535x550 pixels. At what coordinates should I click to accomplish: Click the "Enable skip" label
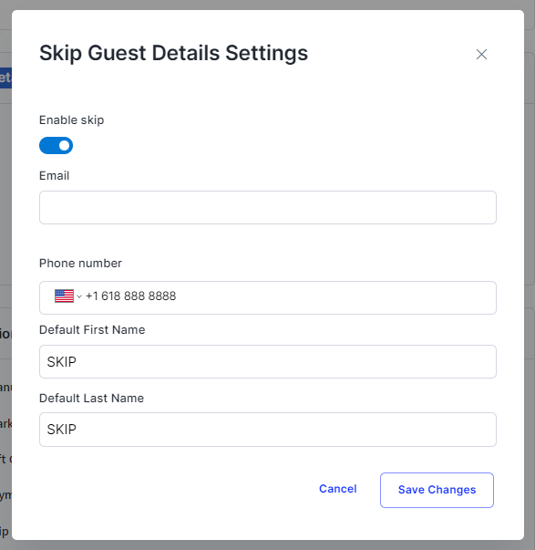[x=71, y=120]
